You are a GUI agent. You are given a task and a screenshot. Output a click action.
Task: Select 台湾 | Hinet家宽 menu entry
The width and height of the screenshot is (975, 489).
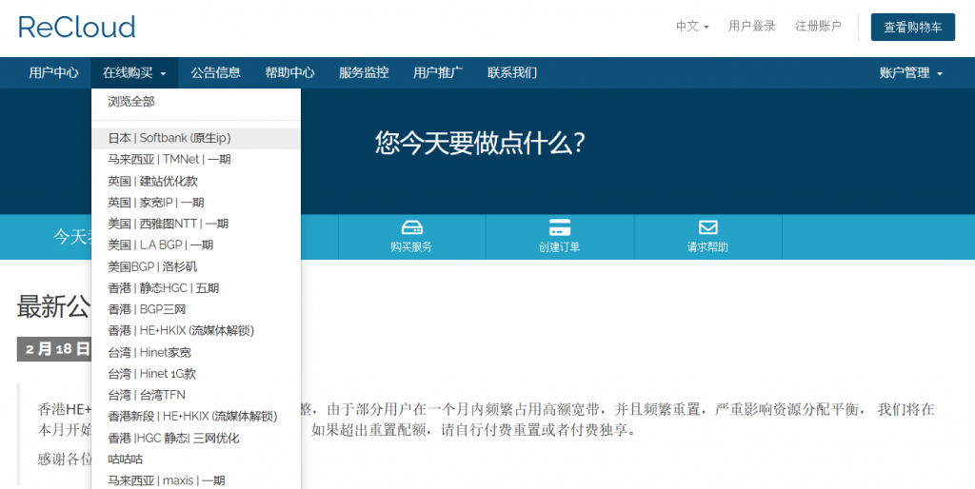point(196,352)
